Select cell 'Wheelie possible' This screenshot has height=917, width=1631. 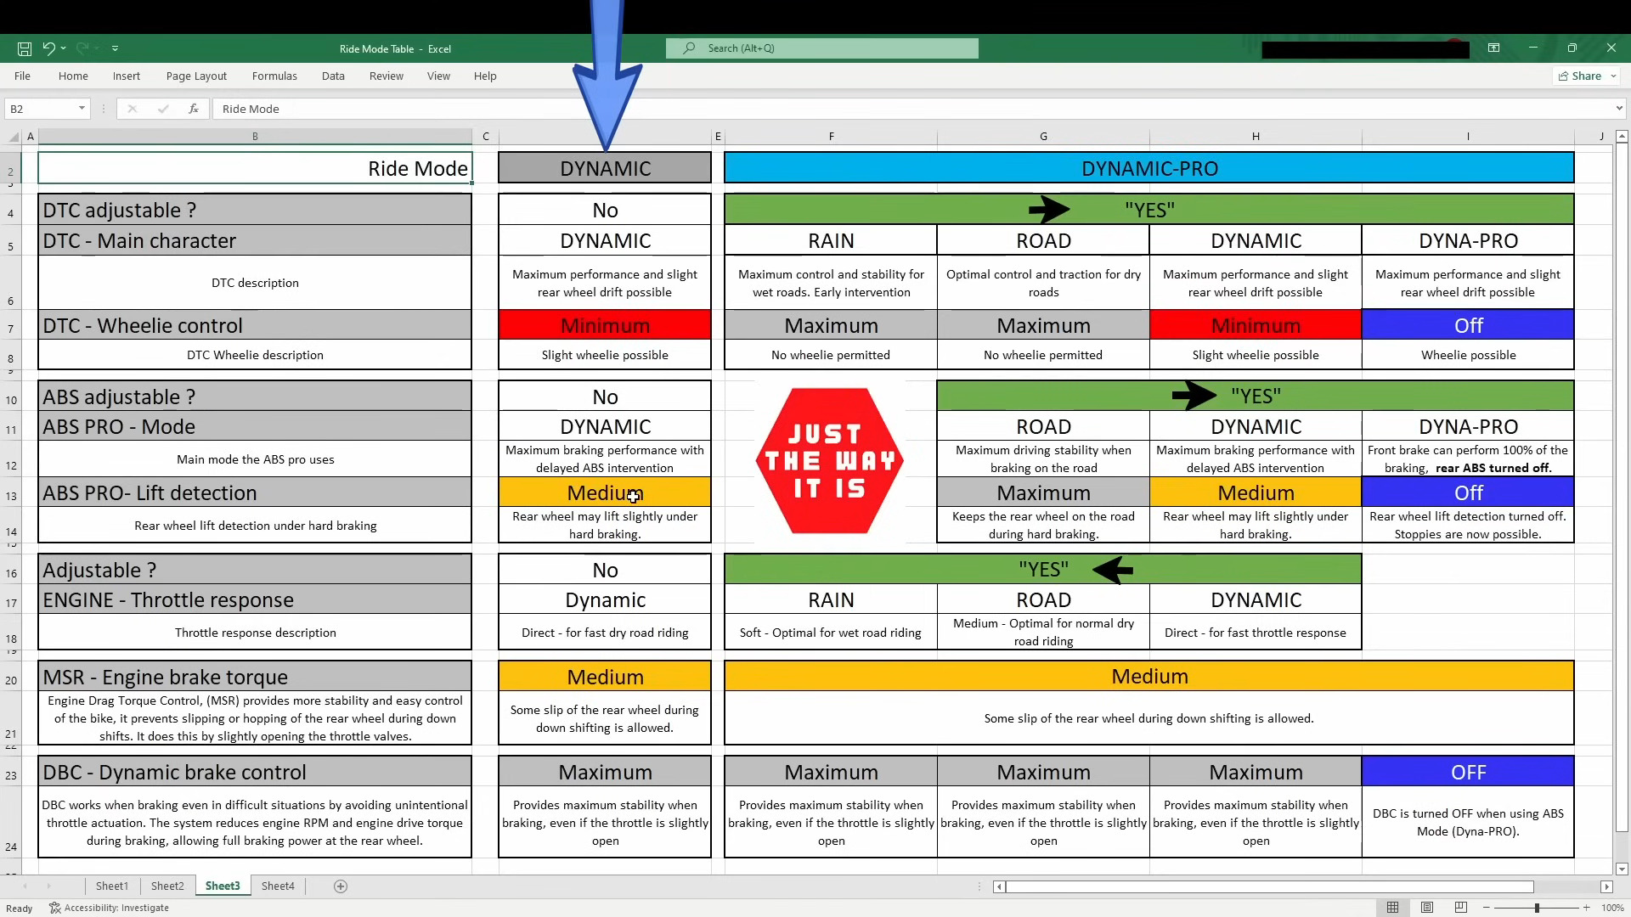1468,355
